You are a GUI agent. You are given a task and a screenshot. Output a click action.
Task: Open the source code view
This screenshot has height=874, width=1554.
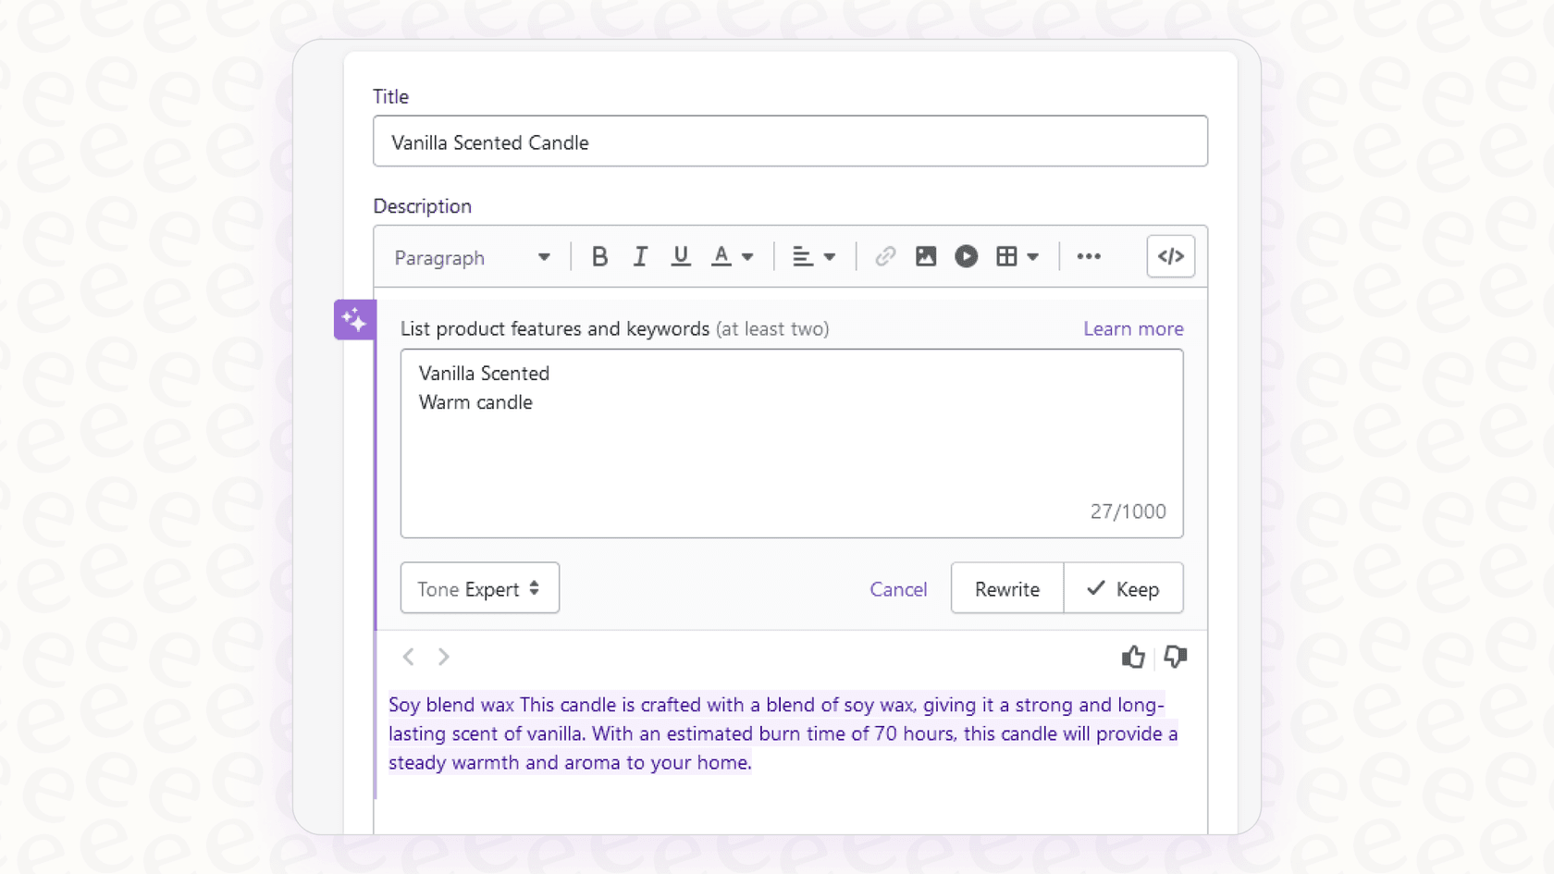coord(1170,256)
